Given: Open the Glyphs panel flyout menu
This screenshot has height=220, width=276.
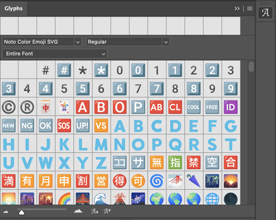Looking at the screenshot, I should tap(250, 8).
